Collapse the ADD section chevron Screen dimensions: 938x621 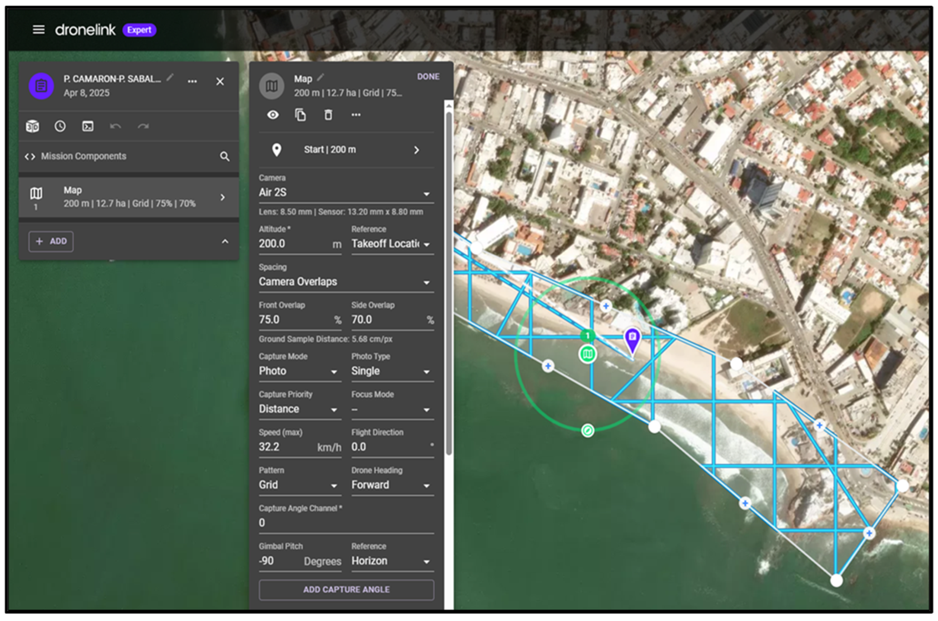tap(225, 241)
